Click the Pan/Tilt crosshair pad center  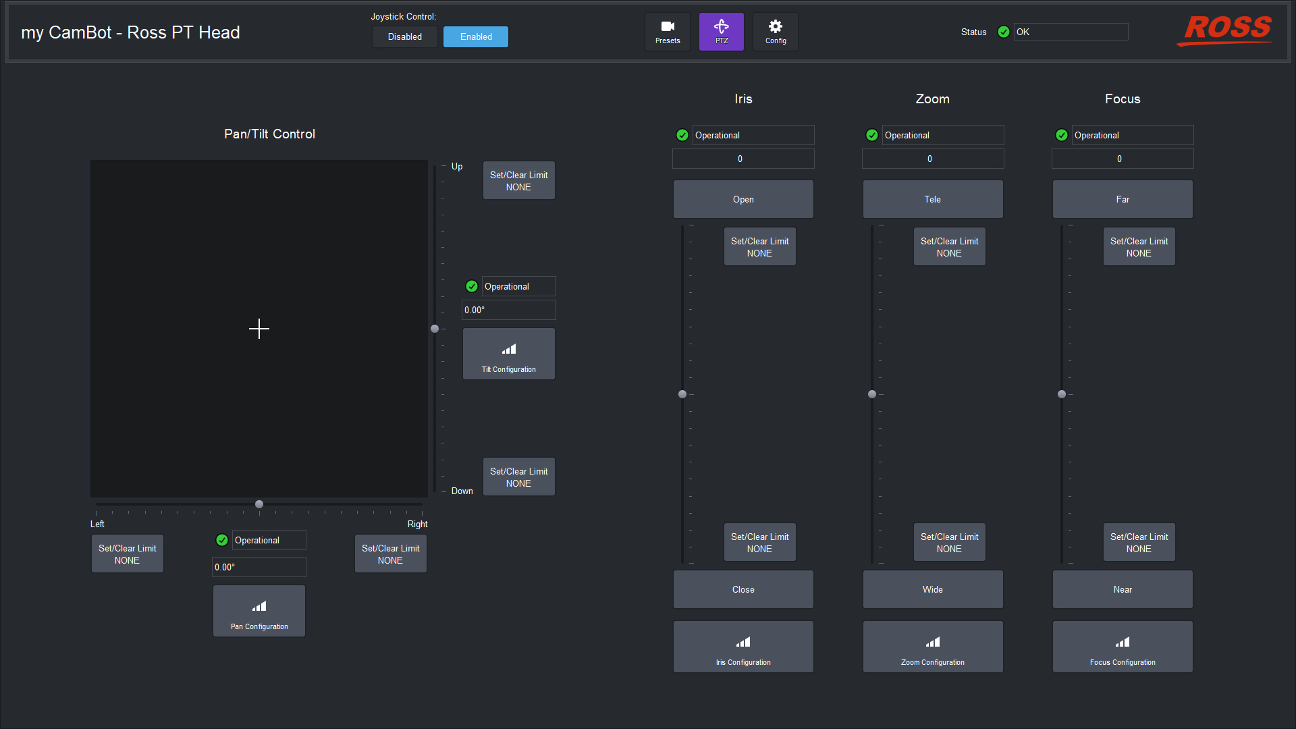coord(259,329)
